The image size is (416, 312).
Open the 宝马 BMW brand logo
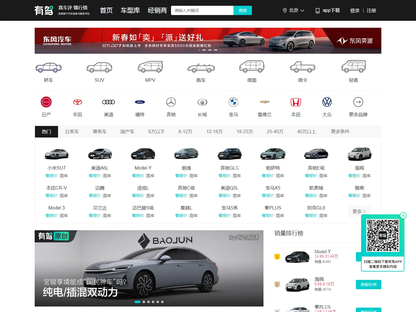tap(233, 102)
